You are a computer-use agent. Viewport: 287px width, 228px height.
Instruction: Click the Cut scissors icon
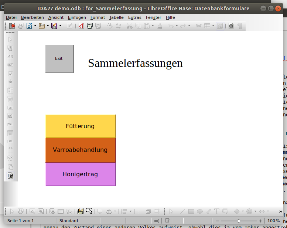click(x=130, y=26)
